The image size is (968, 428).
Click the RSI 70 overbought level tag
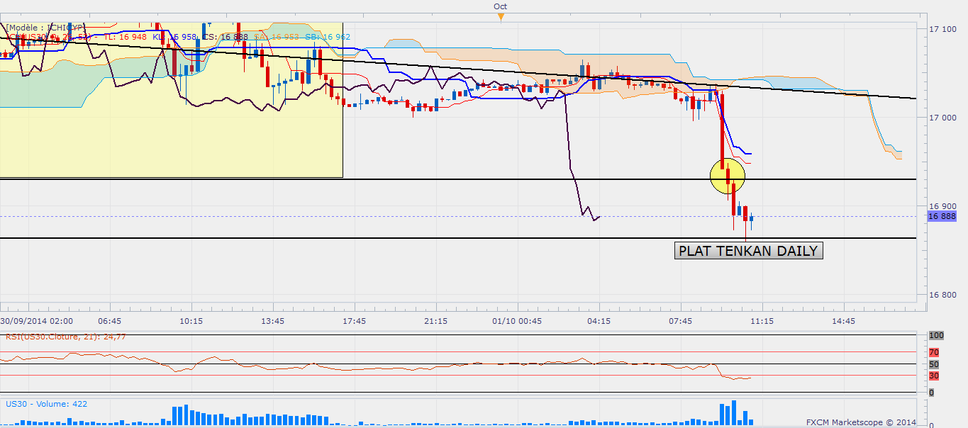(x=935, y=352)
